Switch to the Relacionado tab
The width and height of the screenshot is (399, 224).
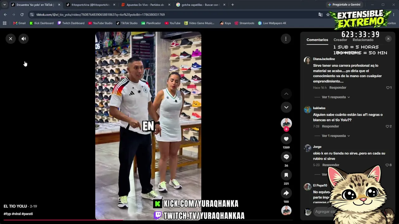click(363, 40)
